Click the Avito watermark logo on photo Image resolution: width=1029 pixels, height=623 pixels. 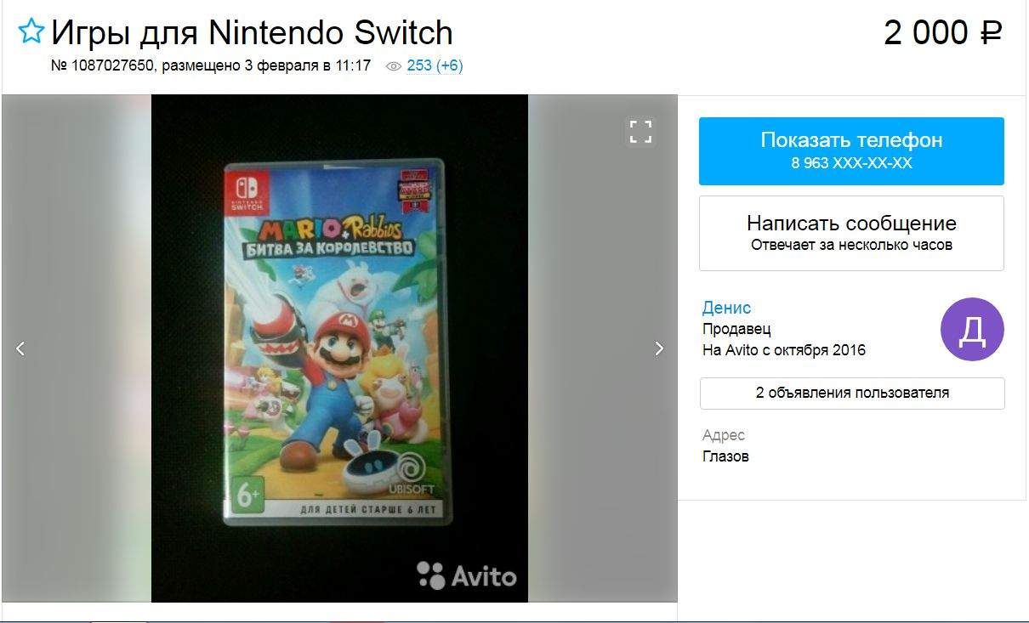tap(466, 576)
